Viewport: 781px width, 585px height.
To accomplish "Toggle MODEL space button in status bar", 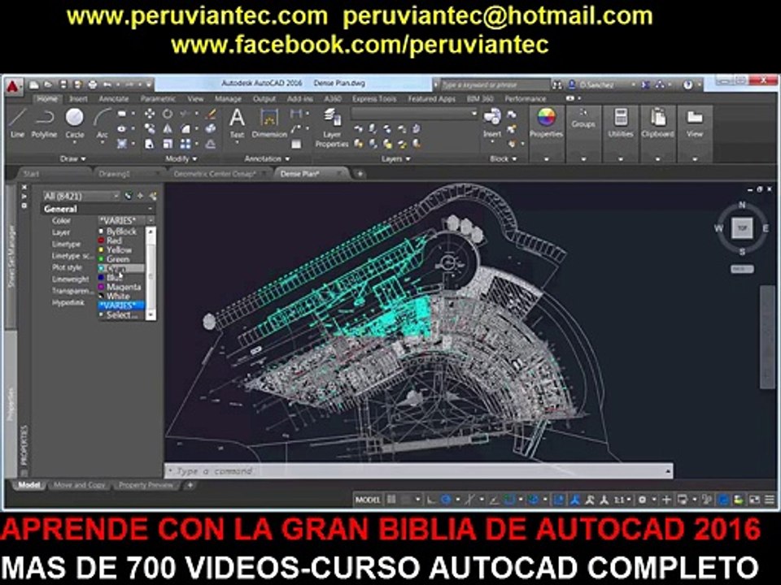I will pos(368,500).
